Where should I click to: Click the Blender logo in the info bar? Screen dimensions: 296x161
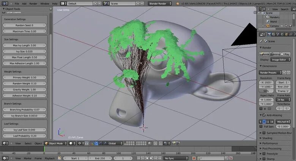tap(178, 3)
